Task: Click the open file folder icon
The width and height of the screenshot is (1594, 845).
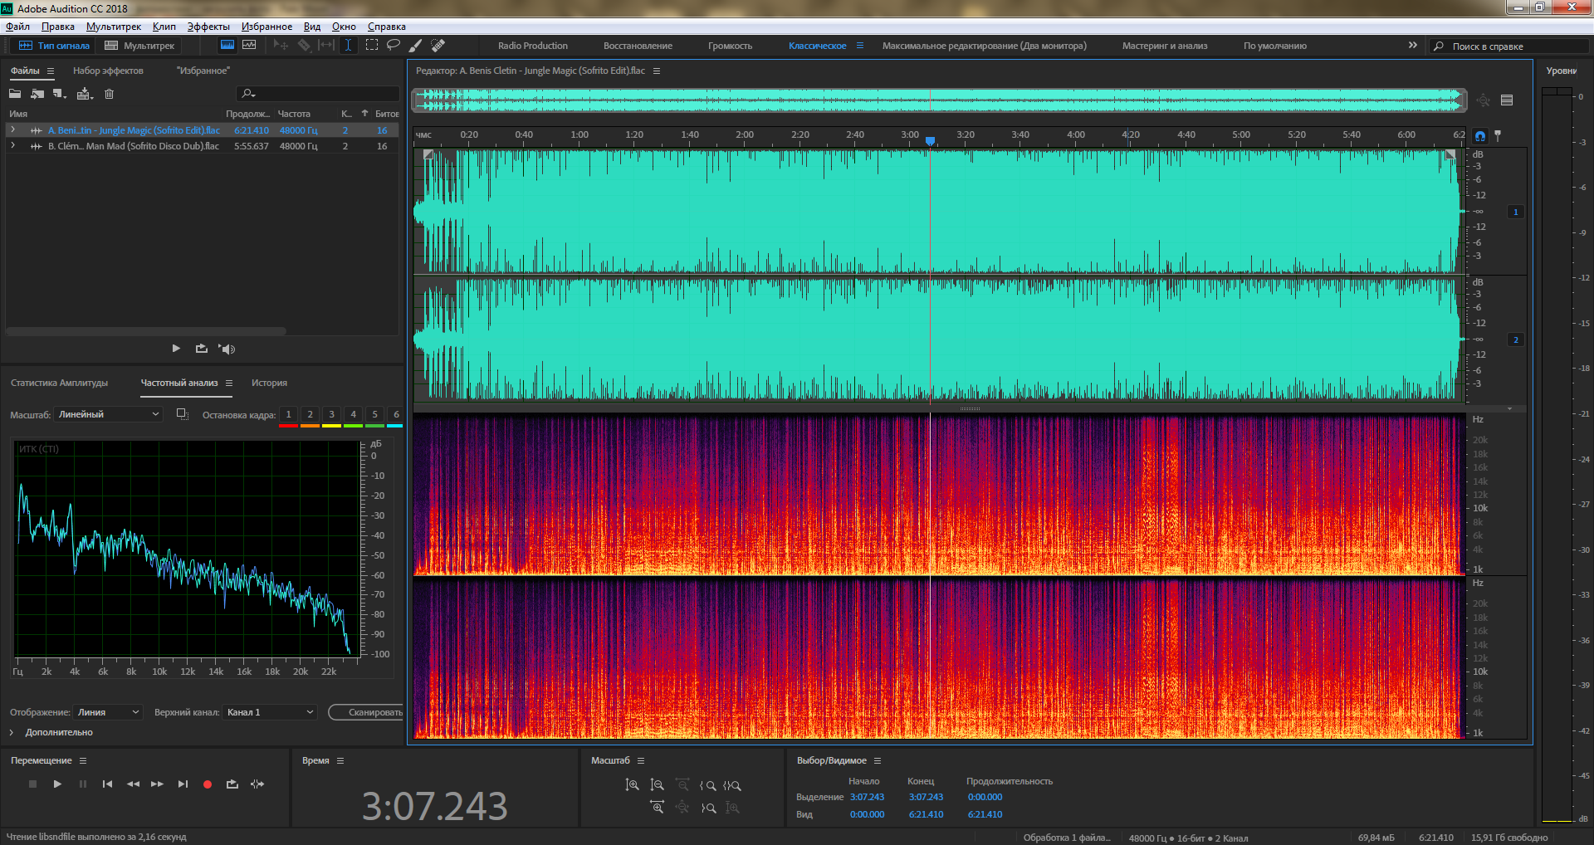Action: (15, 94)
